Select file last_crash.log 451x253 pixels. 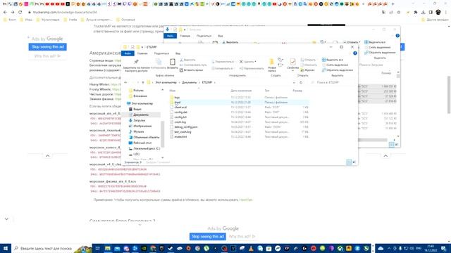click(x=180, y=132)
